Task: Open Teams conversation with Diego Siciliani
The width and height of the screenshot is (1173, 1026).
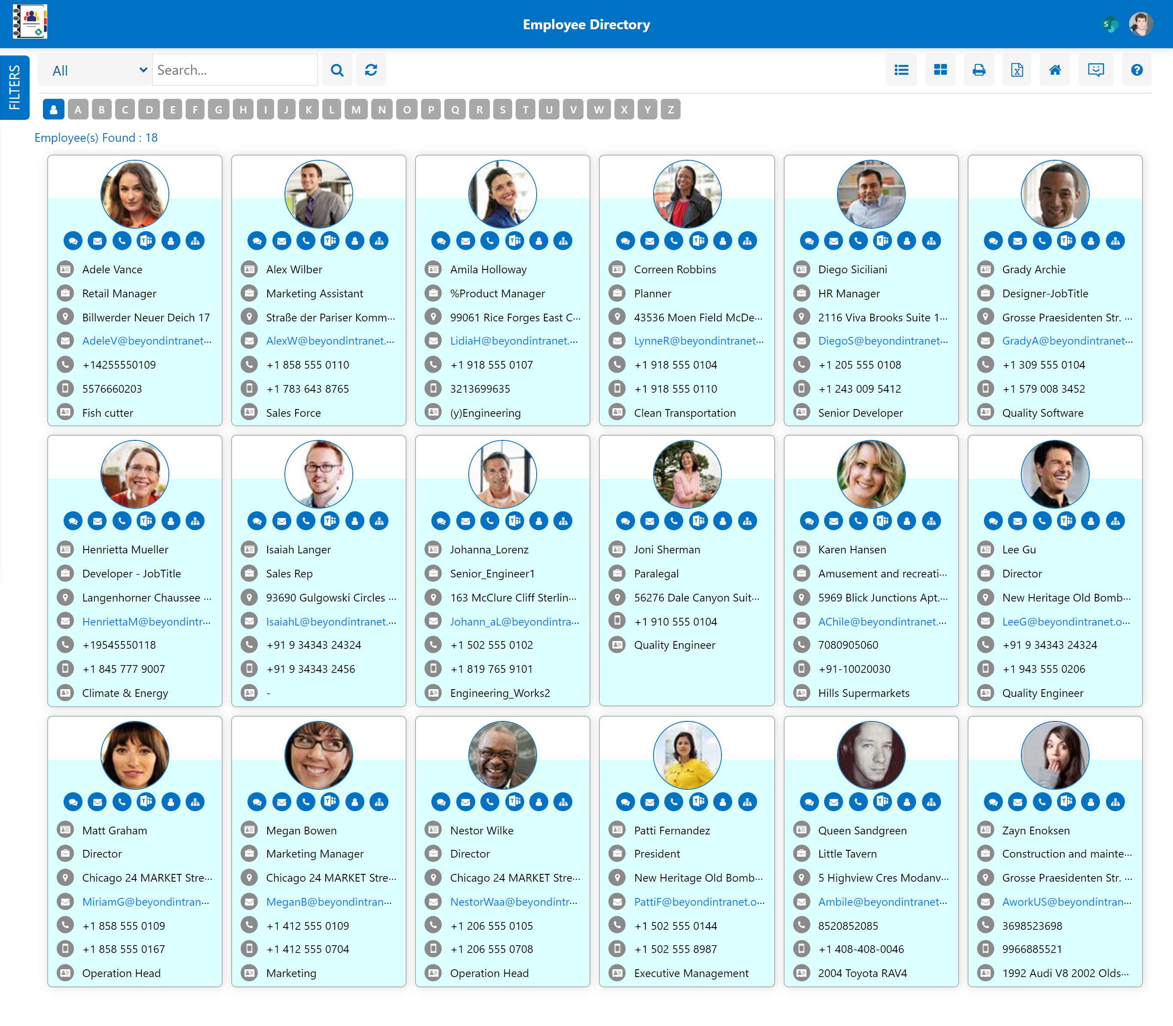Action: point(882,241)
